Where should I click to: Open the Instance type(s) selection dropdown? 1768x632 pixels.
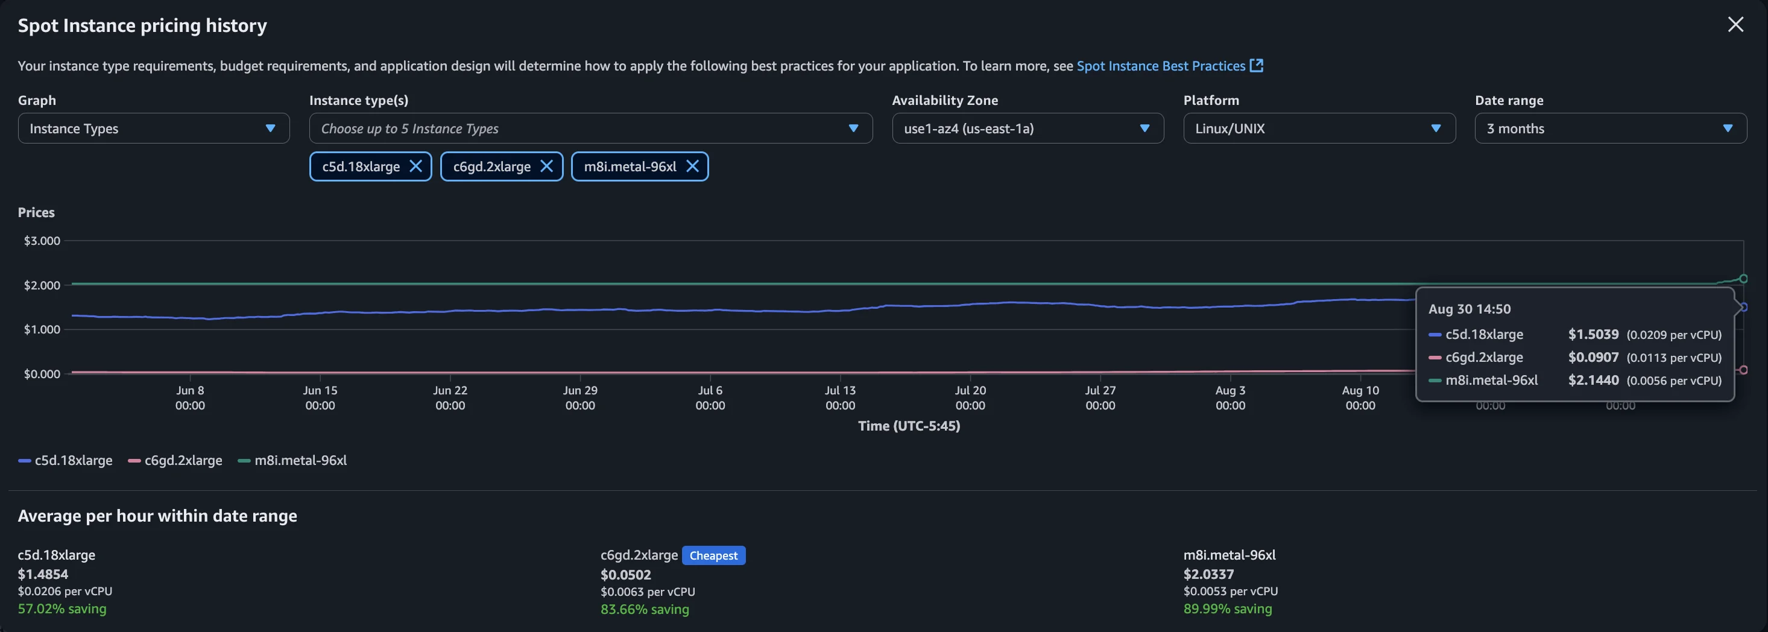click(x=591, y=128)
